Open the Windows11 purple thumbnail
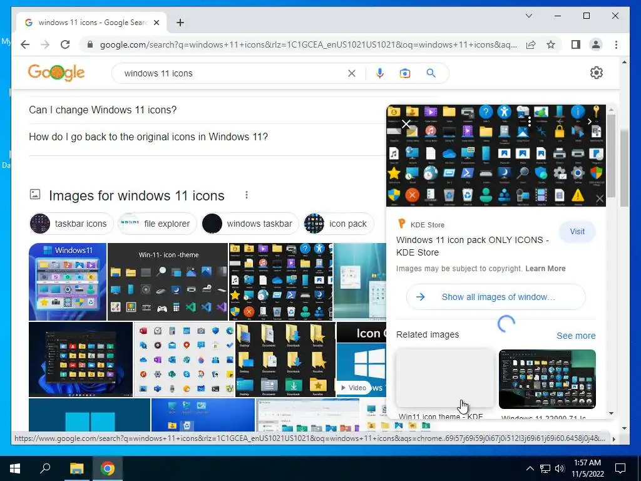The height and width of the screenshot is (481, 641). tap(68, 281)
